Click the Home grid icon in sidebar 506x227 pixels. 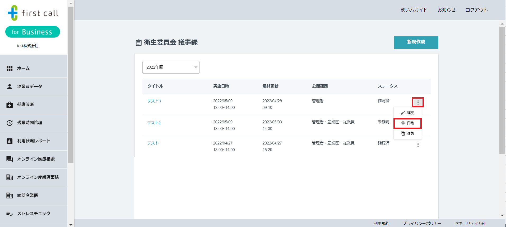(x=10, y=69)
